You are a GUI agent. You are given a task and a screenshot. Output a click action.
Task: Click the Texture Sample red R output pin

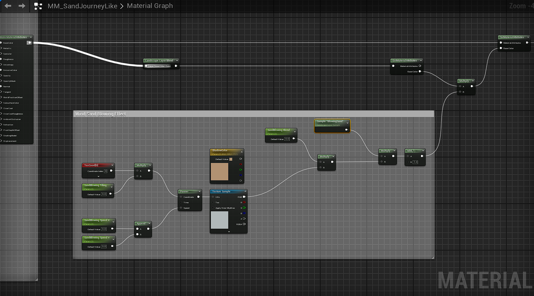(244, 203)
